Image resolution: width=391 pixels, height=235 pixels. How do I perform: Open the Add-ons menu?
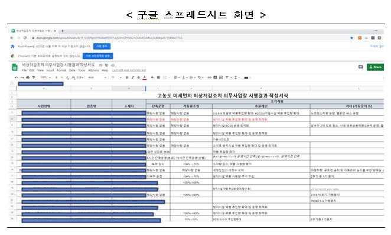(93, 70)
